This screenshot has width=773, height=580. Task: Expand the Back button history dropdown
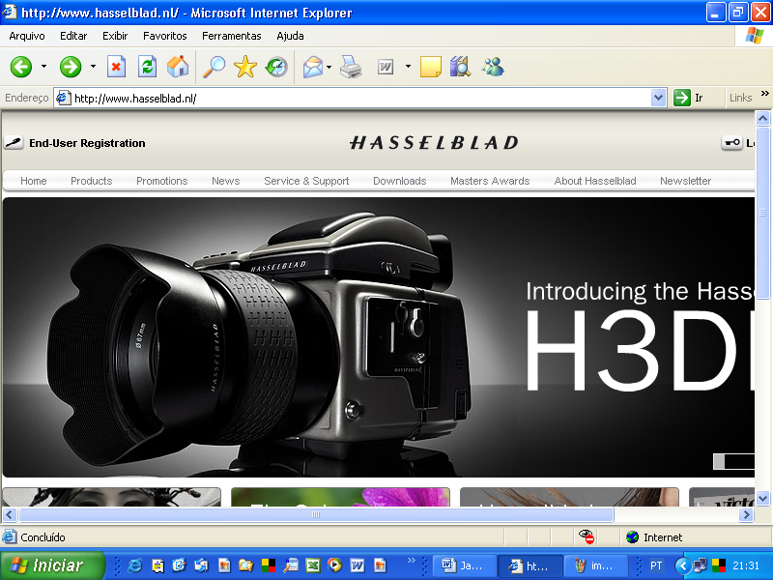point(43,67)
